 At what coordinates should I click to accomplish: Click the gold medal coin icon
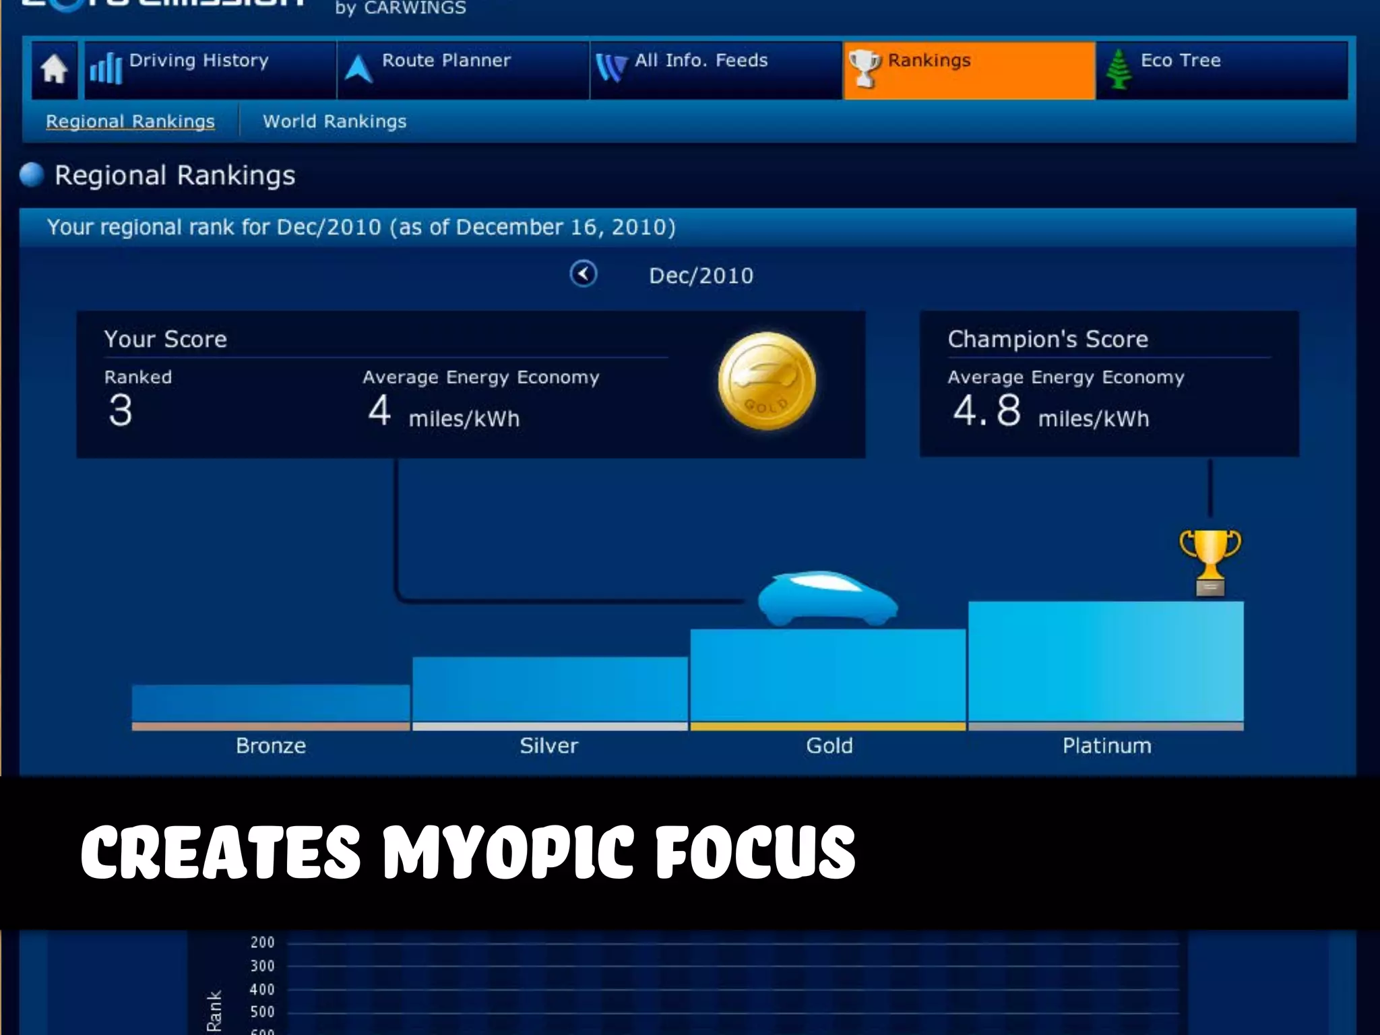[767, 381]
